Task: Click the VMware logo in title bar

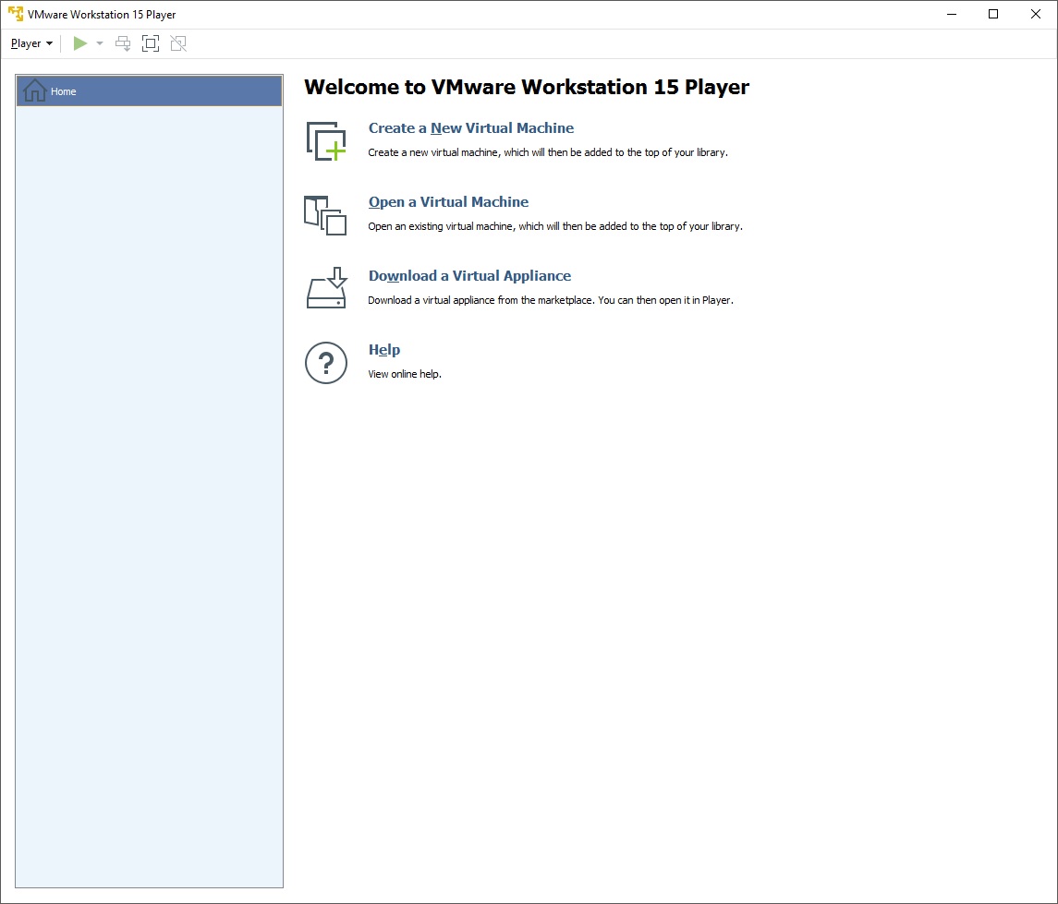Action: pos(15,14)
